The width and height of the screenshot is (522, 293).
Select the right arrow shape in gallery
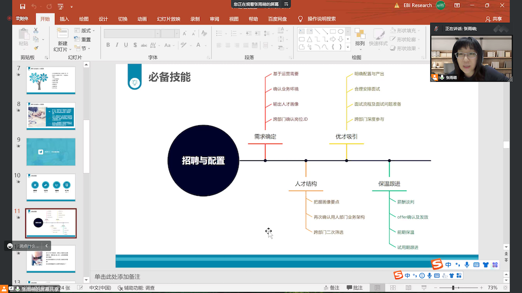pyautogui.click(x=332, y=39)
